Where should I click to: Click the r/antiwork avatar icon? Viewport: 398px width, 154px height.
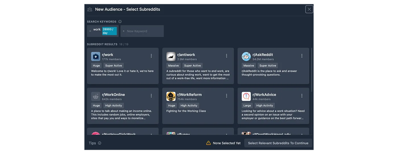click(171, 56)
